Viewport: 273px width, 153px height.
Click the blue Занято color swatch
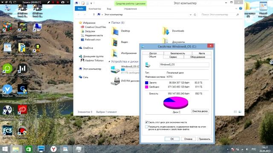[x=147, y=83]
